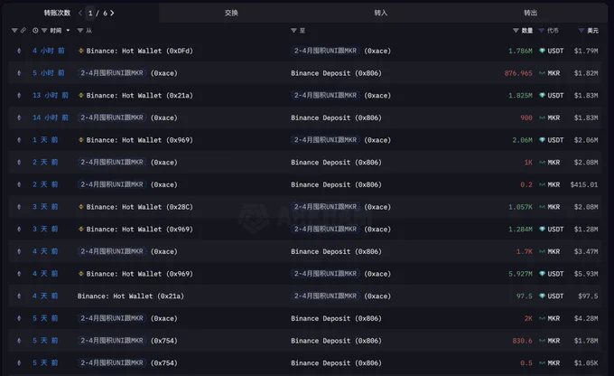Click the $415.01 USD value

(x=584, y=184)
